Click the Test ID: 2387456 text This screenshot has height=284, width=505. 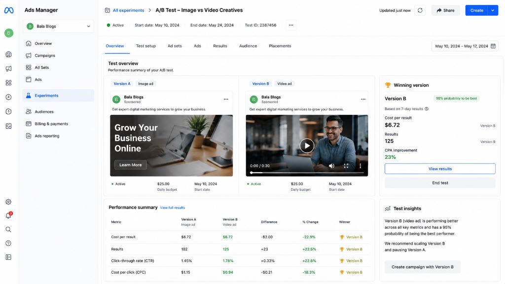point(260,25)
